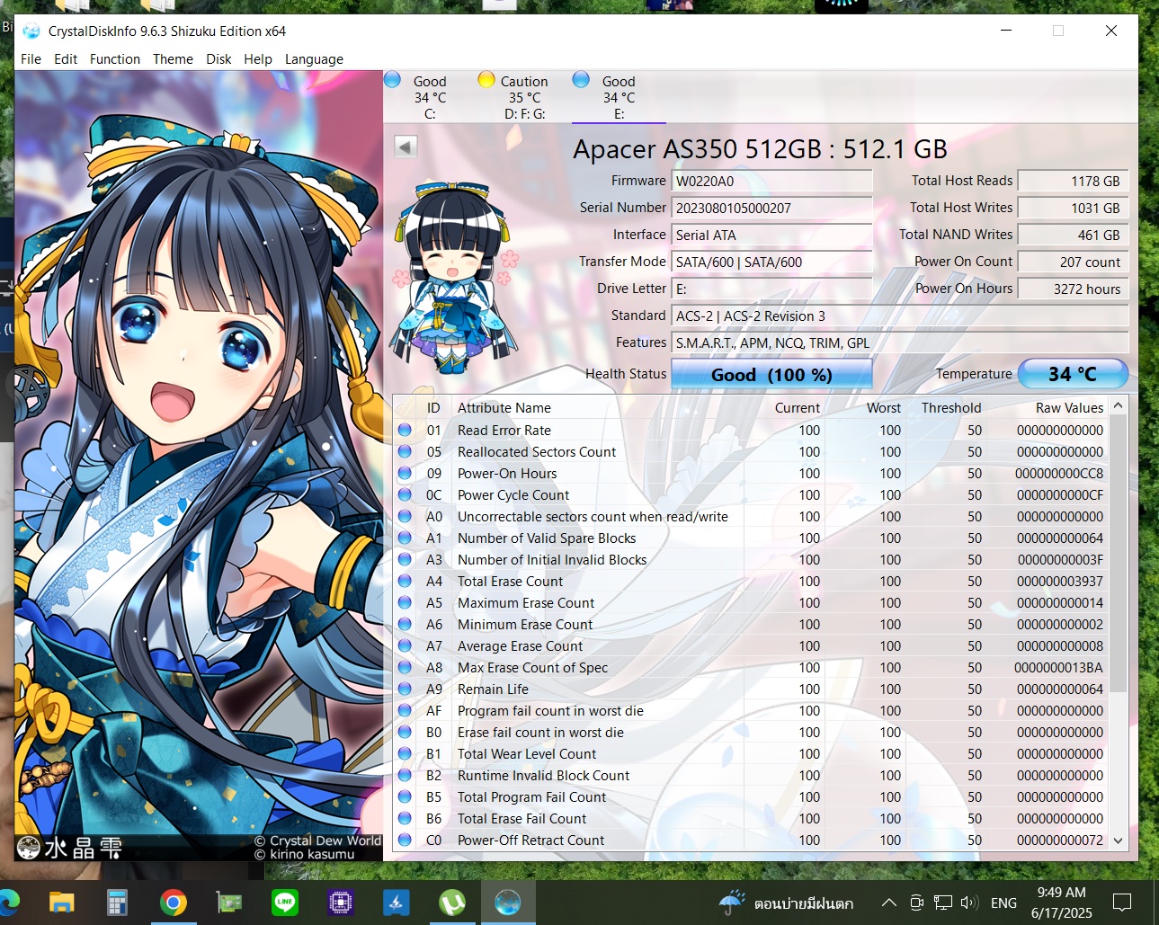Screen dimensions: 1159x925
Task: Click status icon for Number of Initial Invalid Blocks
Action: (x=405, y=560)
